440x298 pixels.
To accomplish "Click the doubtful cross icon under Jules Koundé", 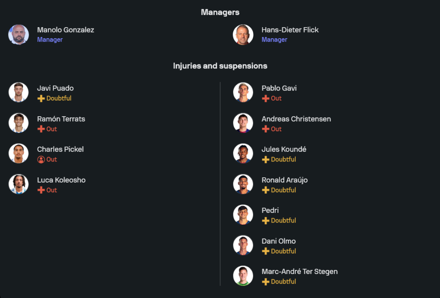I will coord(265,159).
